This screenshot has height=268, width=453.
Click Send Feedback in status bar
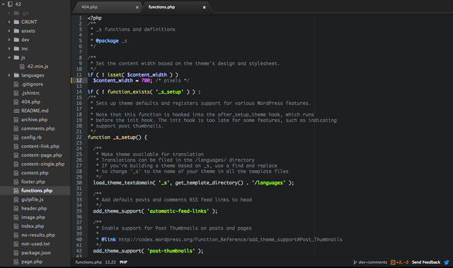click(426, 262)
